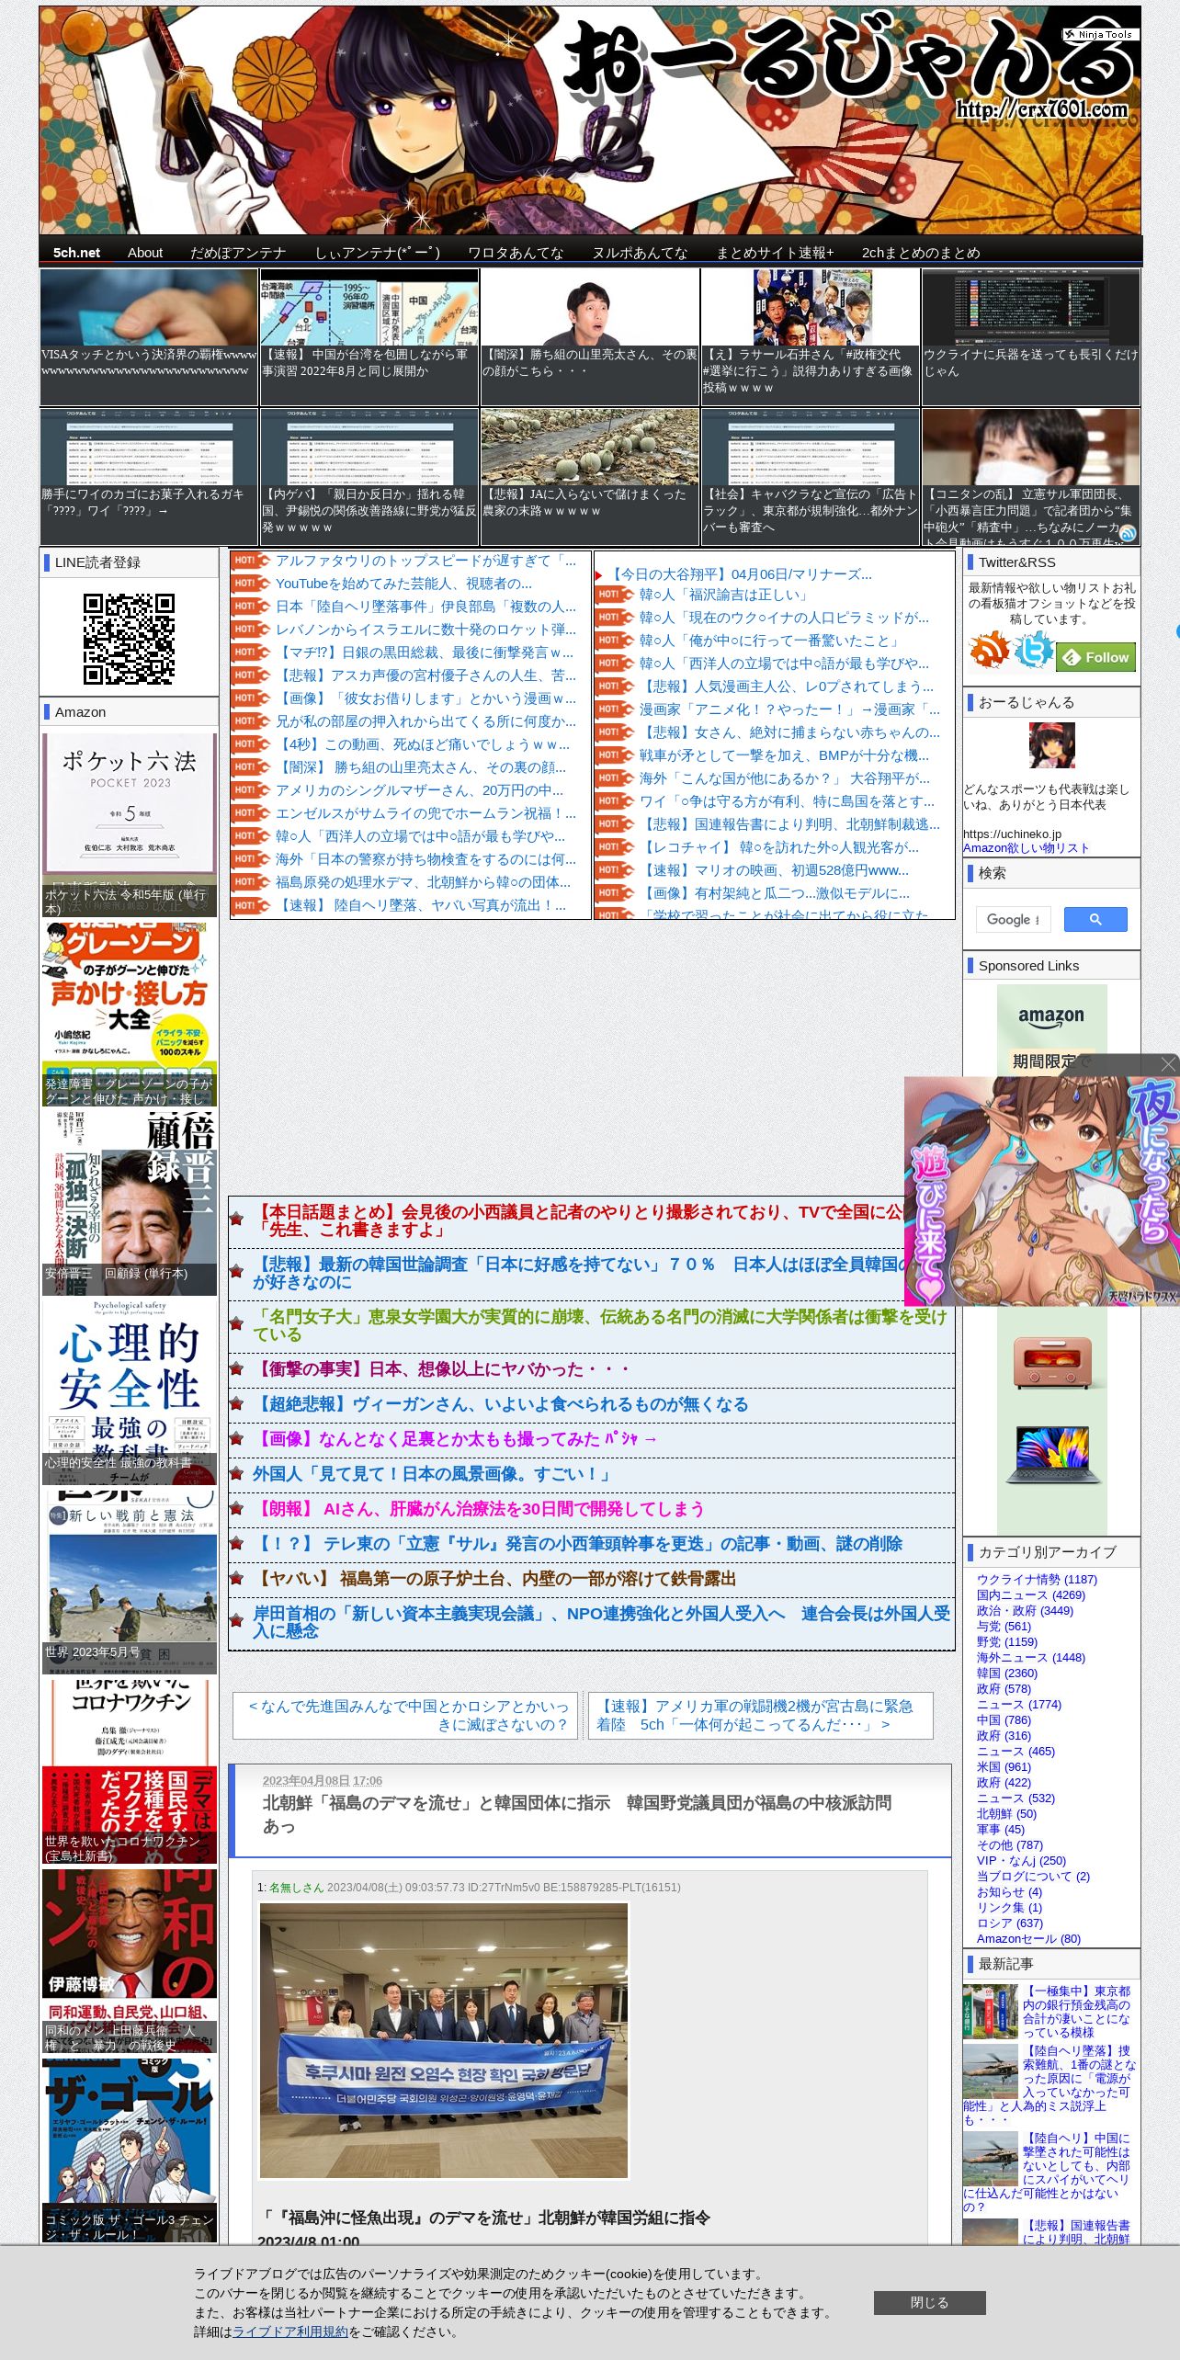1180x2360 pixels.
Task: Click the Ninja Tools badge
Action: point(1100,34)
